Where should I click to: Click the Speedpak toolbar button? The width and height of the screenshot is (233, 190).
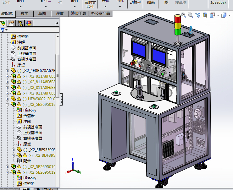218,3
